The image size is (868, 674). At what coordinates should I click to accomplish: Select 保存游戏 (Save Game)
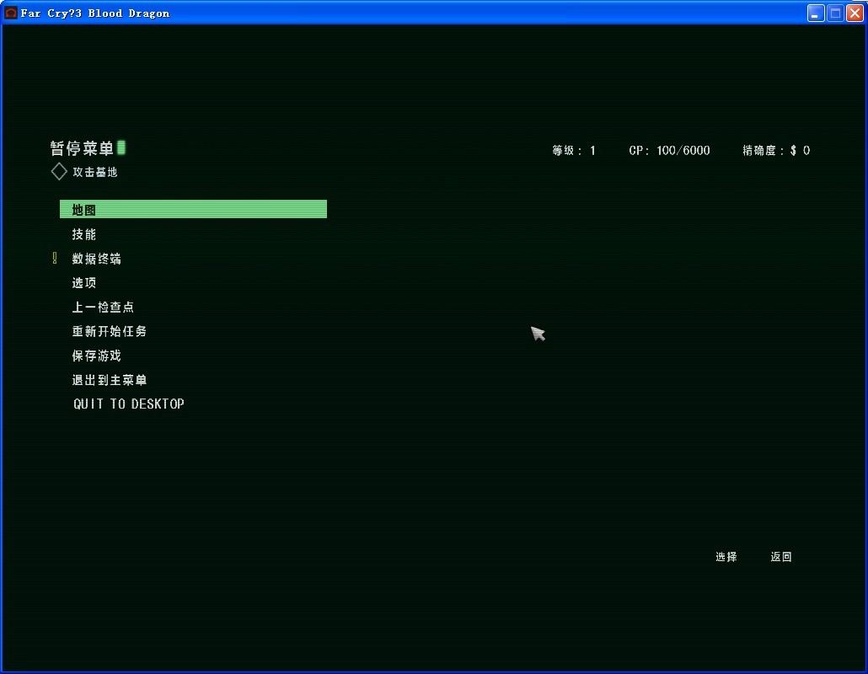[x=96, y=356]
